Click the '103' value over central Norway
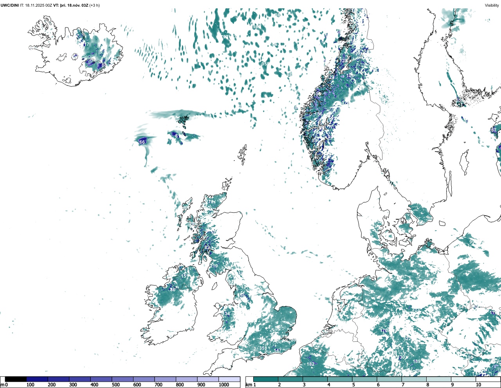The height and width of the screenshot is (388, 501). click(350, 76)
